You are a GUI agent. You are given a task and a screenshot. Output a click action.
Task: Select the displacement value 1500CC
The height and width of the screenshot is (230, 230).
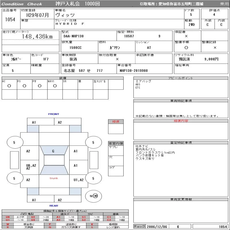tap(76, 48)
